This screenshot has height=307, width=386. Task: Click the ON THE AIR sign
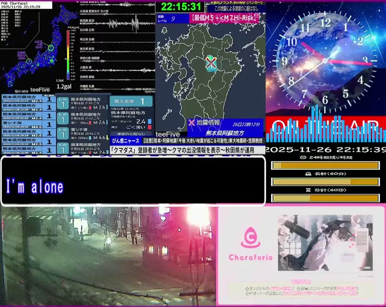pyautogui.click(x=326, y=128)
